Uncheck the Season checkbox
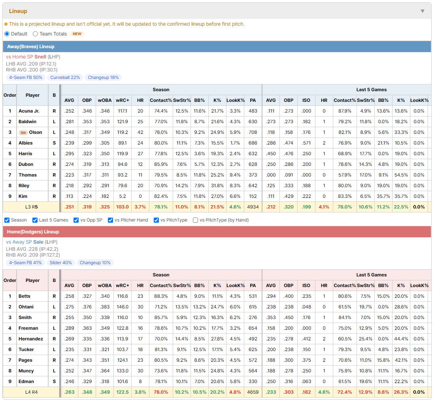The image size is (434, 402). click(x=7, y=220)
